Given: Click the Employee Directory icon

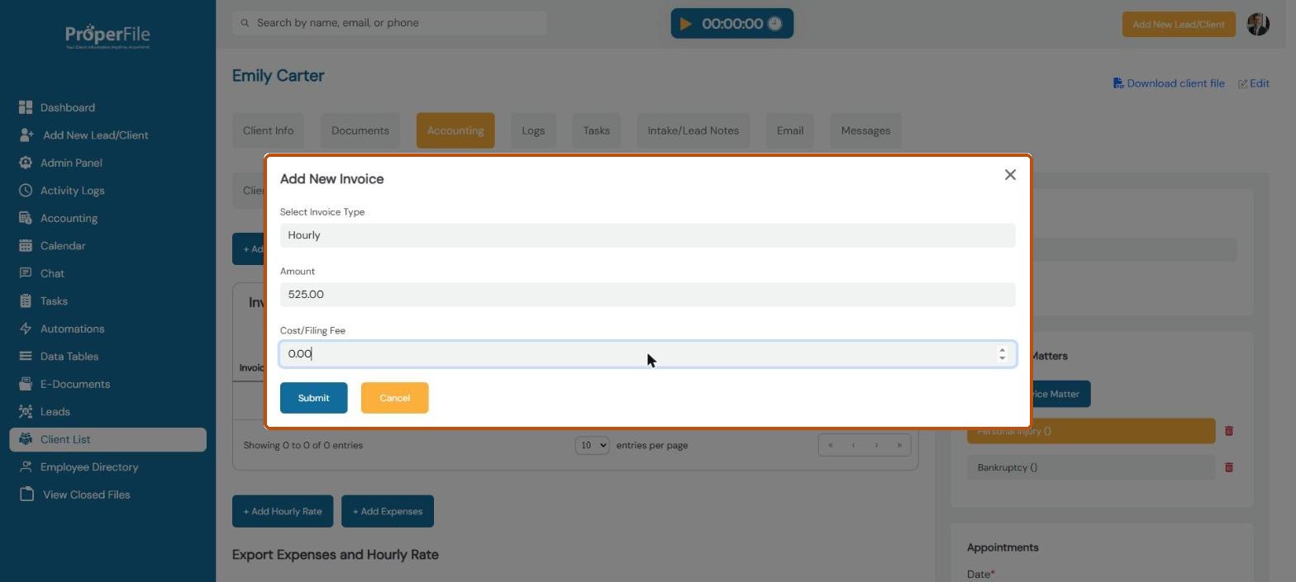Looking at the screenshot, I should (x=26, y=466).
